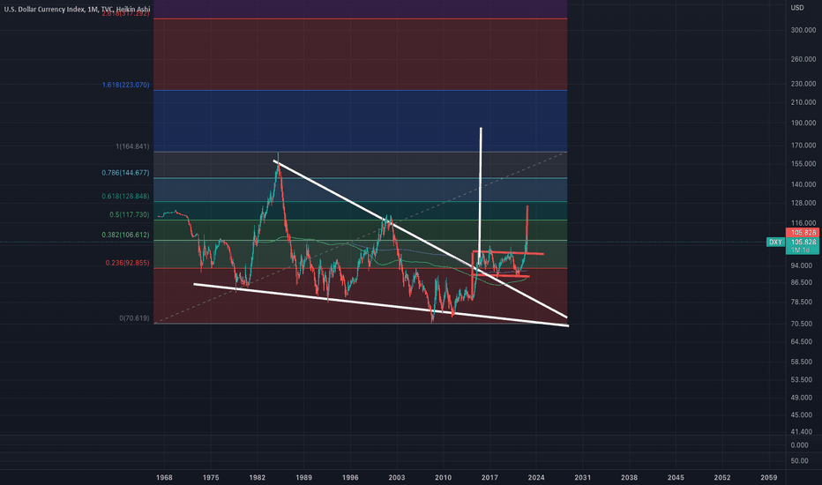The image size is (822, 485).
Task: Click the 50.00 indicator axis value
Action: [799, 461]
